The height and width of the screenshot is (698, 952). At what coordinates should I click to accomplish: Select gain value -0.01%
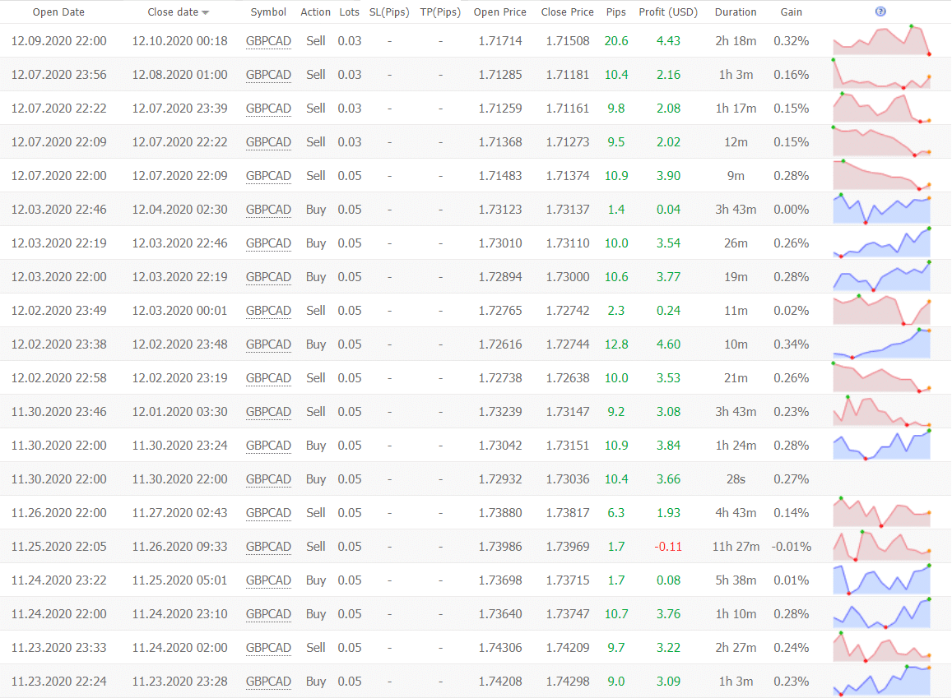click(x=791, y=547)
